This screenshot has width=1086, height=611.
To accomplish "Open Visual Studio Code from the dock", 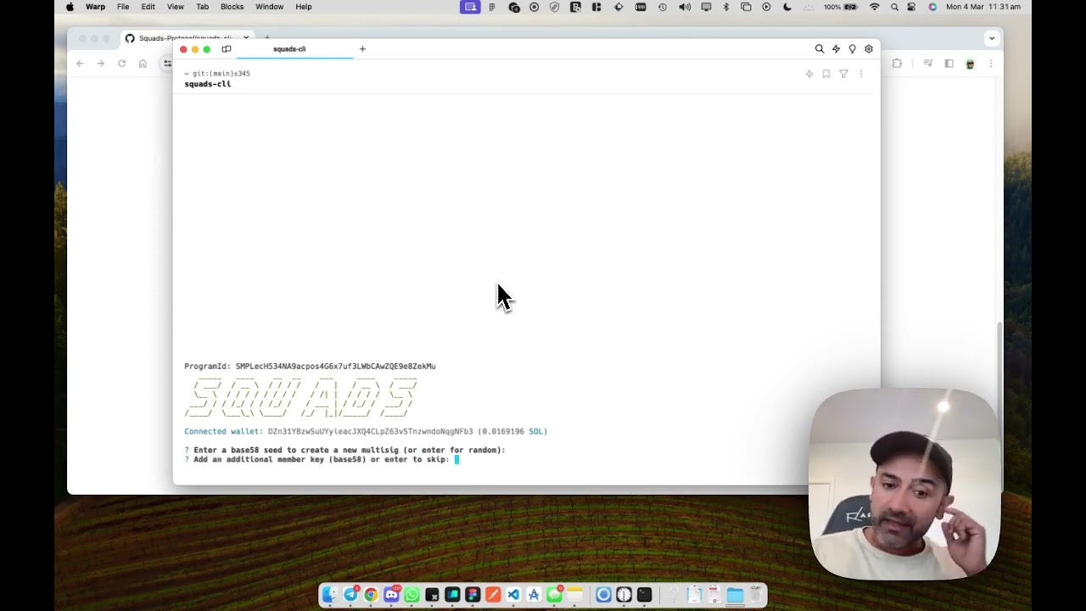I will tap(513, 595).
